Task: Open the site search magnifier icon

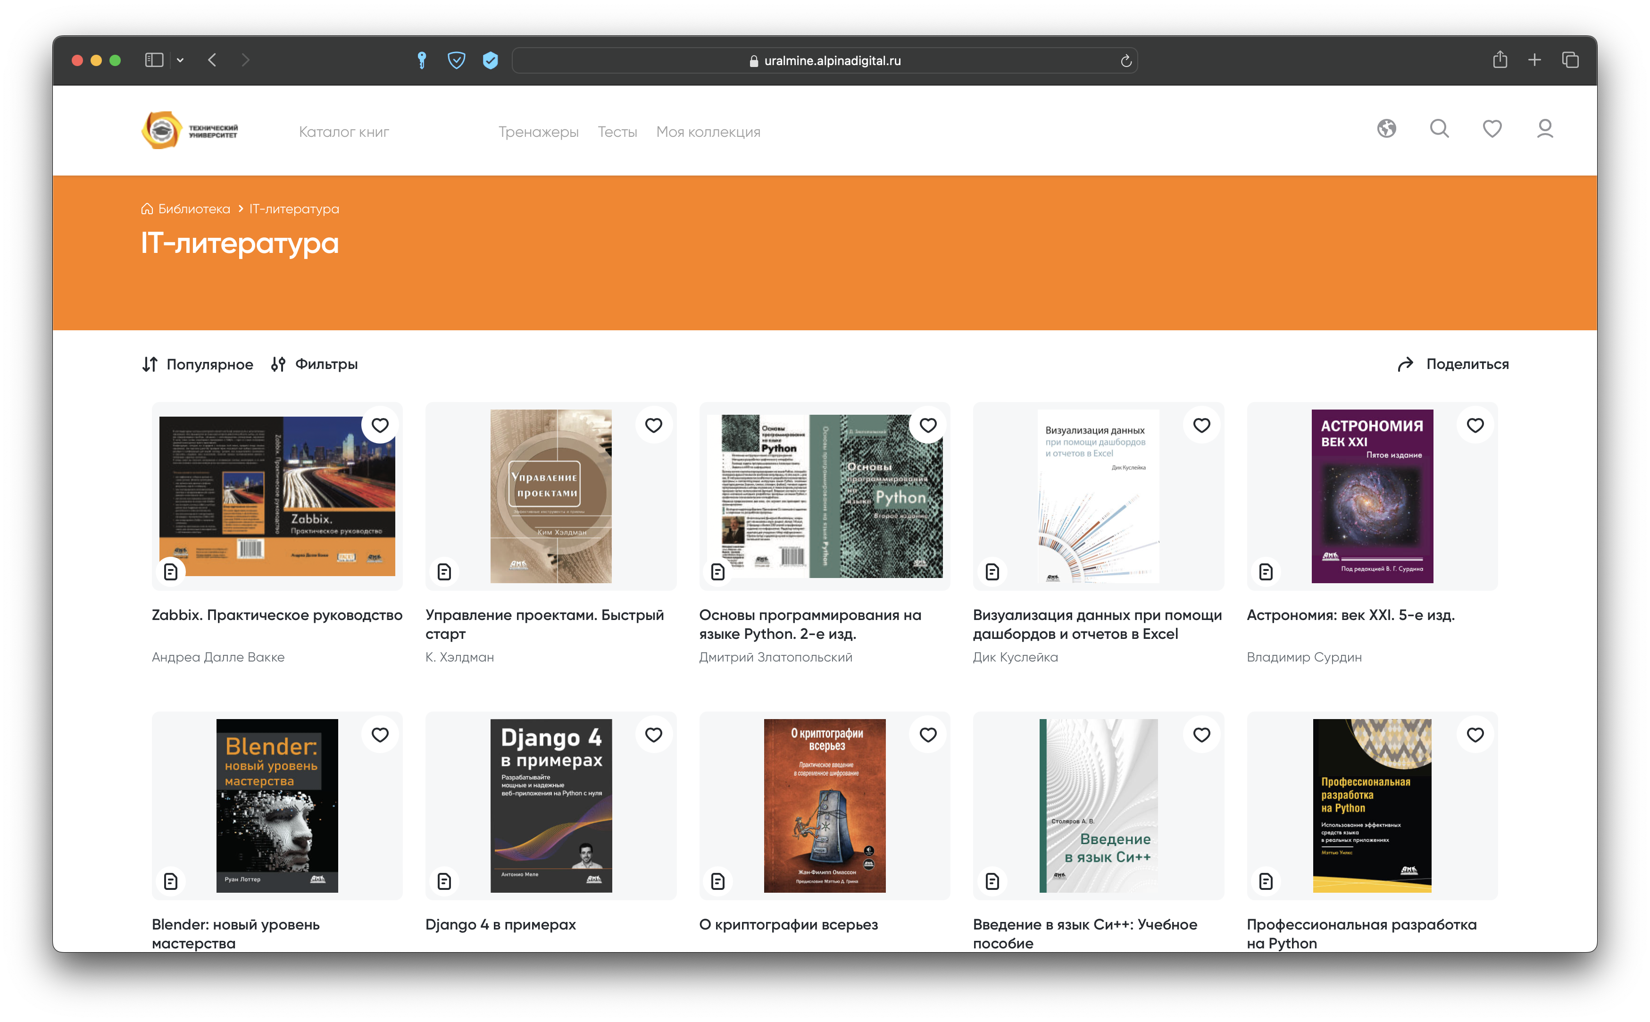Action: [x=1439, y=128]
